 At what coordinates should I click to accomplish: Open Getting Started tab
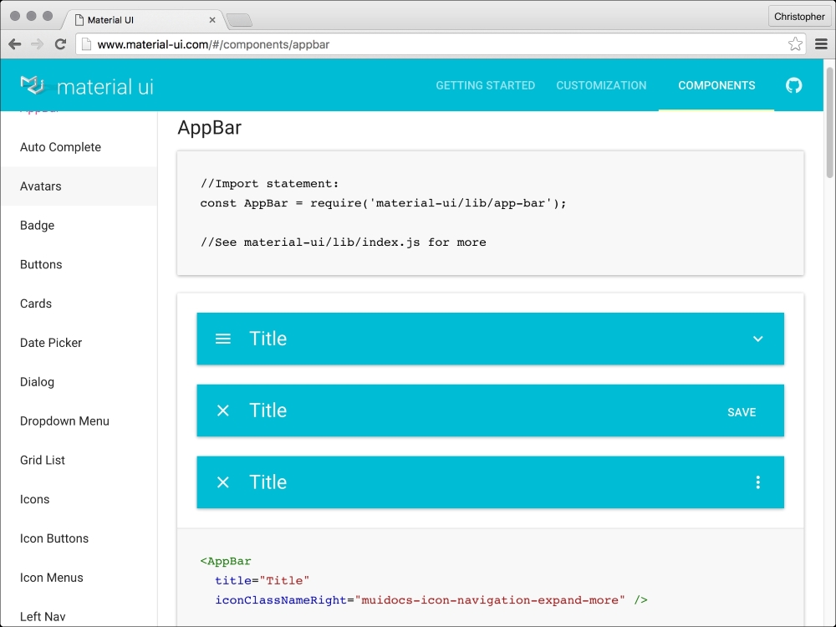coord(485,85)
